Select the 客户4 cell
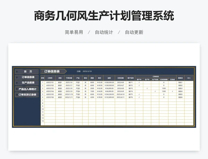Screen dimensions: 208x159 pyautogui.click(x=131, y=91)
